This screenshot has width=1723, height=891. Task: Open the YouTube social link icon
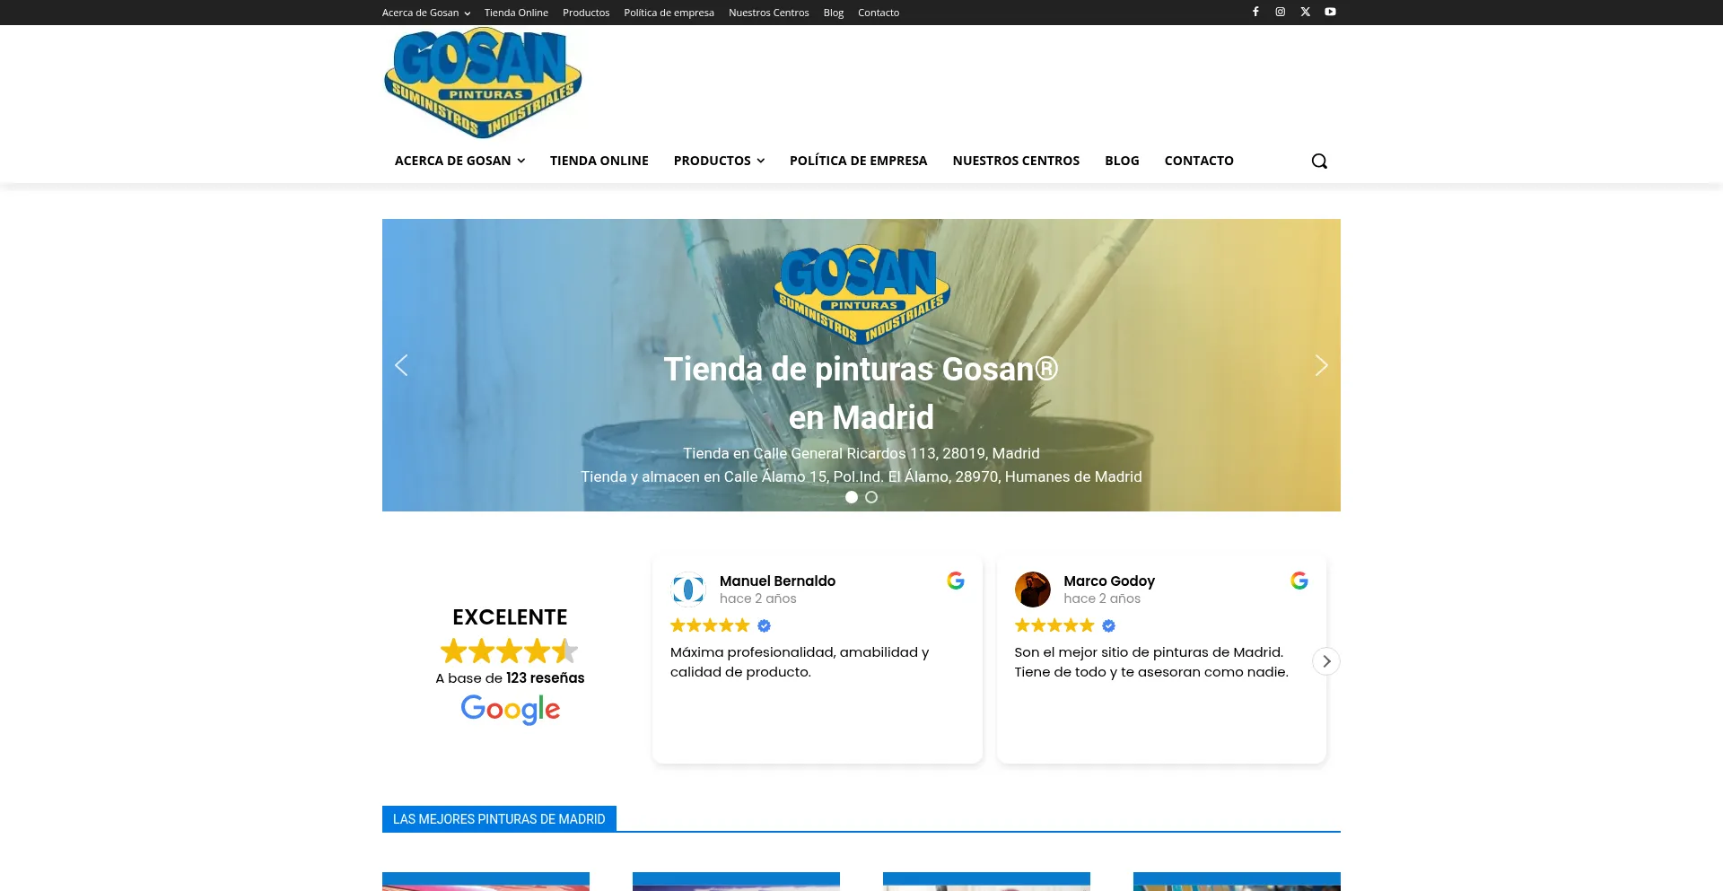pyautogui.click(x=1331, y=12)
